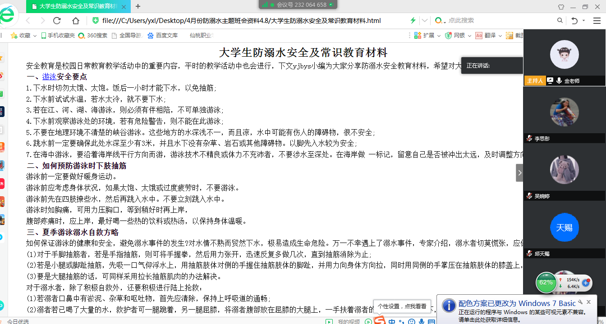
Task: Select the 大学生防溺水安全 page tab
Action: (x=78, y=7)
